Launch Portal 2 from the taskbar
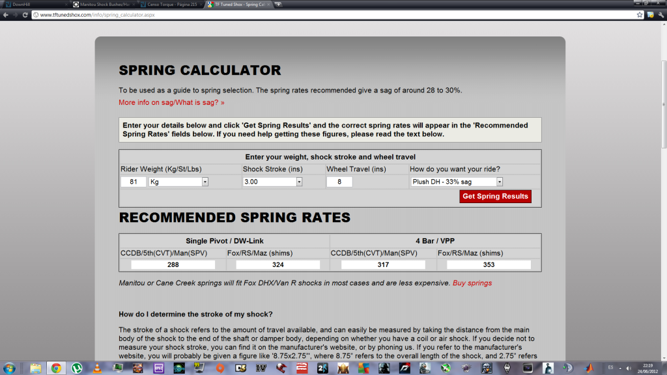 (322, 368)
